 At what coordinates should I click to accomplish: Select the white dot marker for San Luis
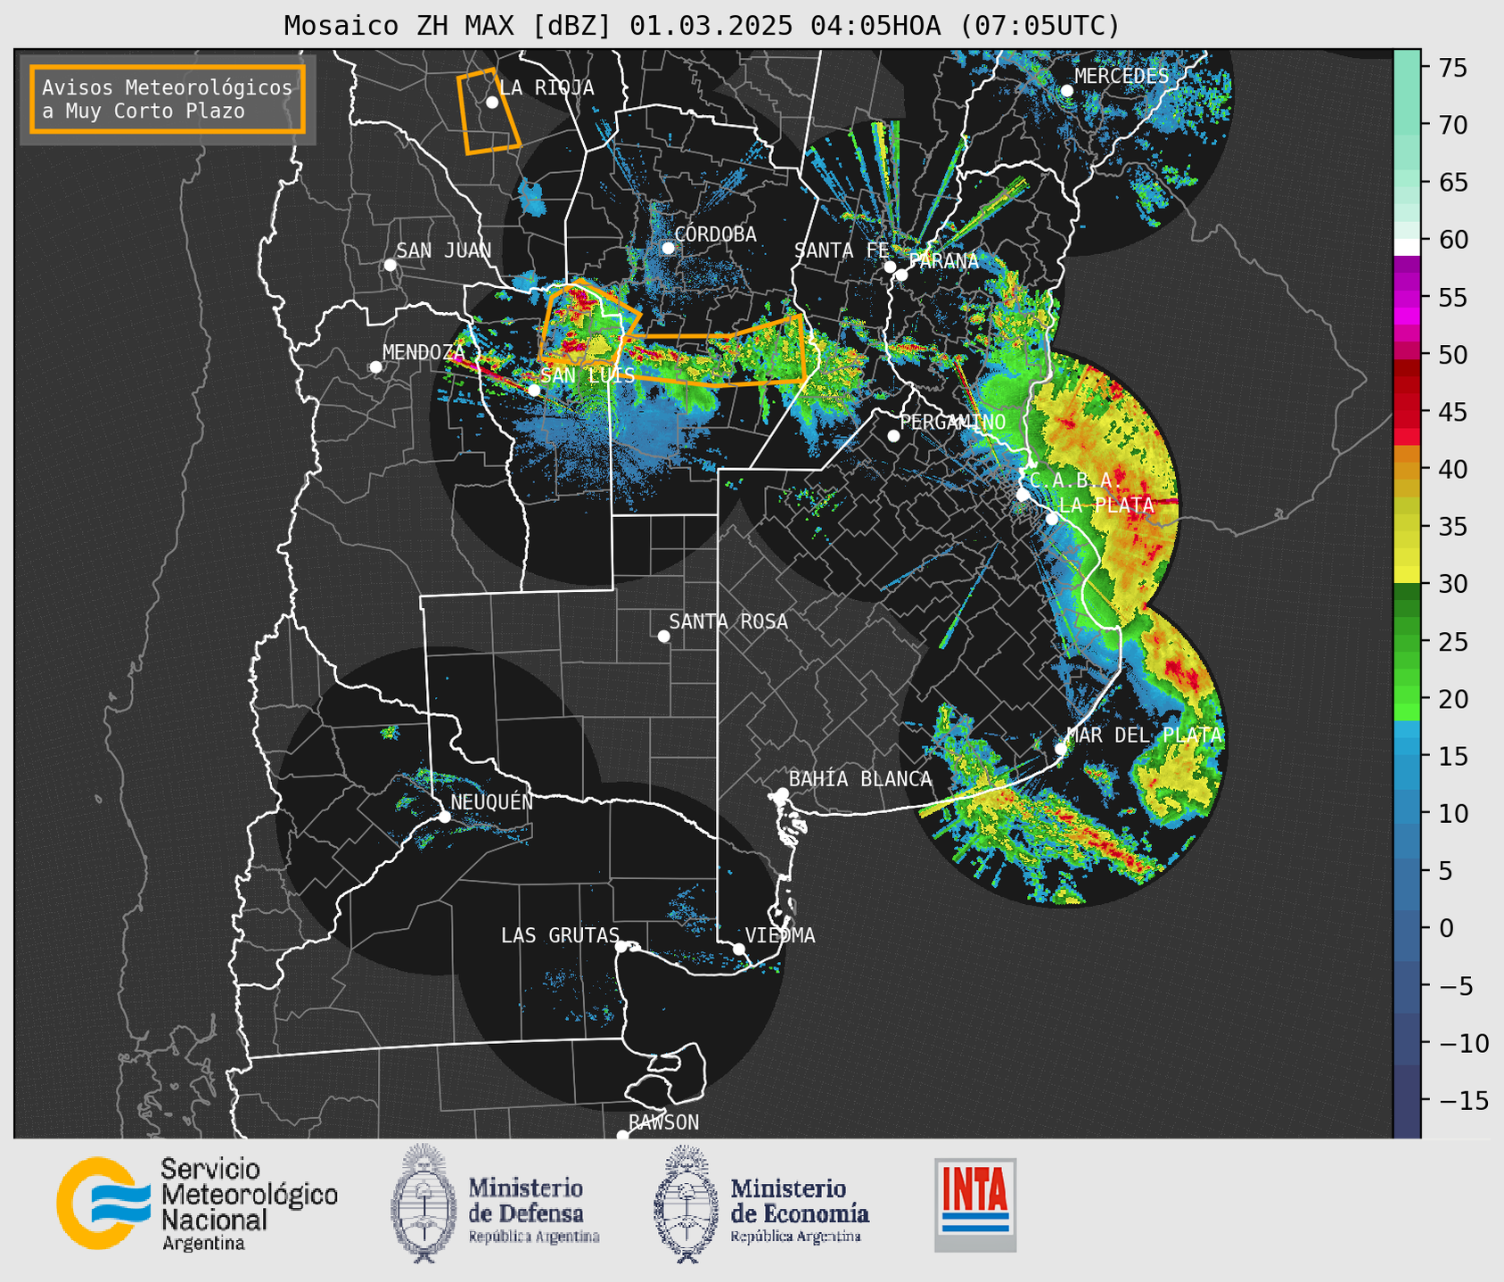point(534,390)
